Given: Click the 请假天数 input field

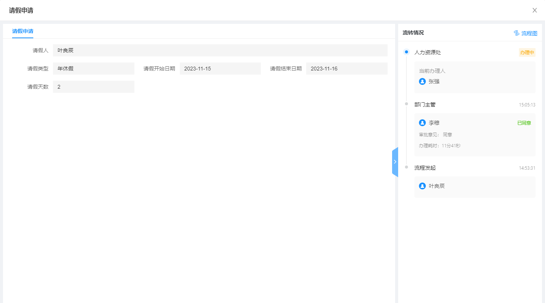Looking at the screenshot, I should [x=93, y=87].
